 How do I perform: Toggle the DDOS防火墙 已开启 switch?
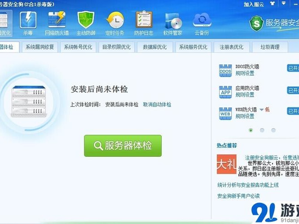(x=293, y=68)
